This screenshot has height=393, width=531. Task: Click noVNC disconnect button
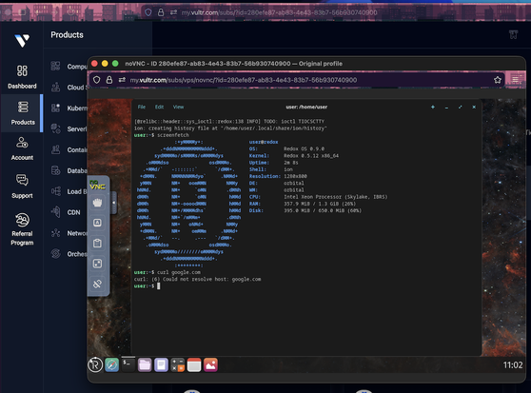tap(97, 284)
